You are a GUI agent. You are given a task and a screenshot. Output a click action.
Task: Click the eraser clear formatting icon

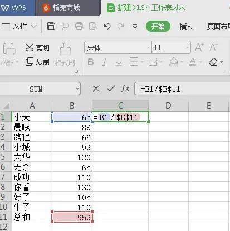[213, 62]
